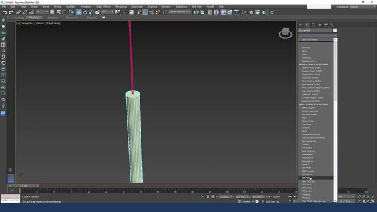Open the Rendered Frame Window icon
377x212 pixels.
point(257,12)
